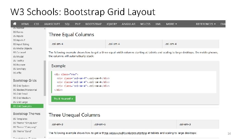
Task: Click the green Try it Yourself button
Action: click(x=63, y=99)
